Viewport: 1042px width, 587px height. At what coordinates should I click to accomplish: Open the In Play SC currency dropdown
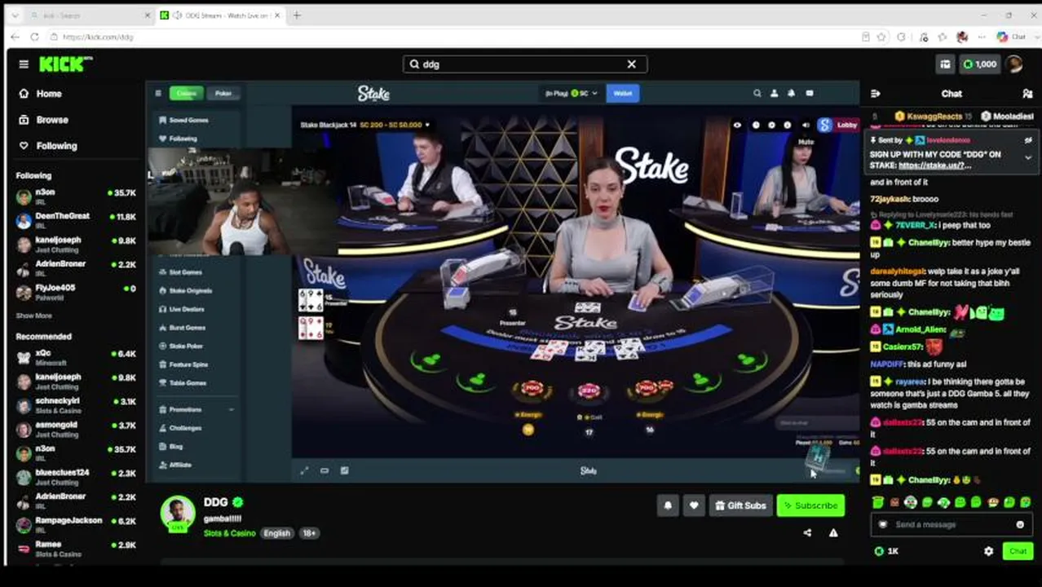tap(572, 93)
